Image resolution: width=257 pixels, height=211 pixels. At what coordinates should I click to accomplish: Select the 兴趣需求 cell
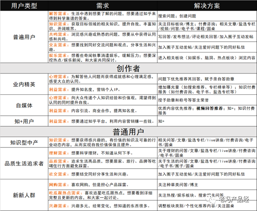click(x=103, y=205)
